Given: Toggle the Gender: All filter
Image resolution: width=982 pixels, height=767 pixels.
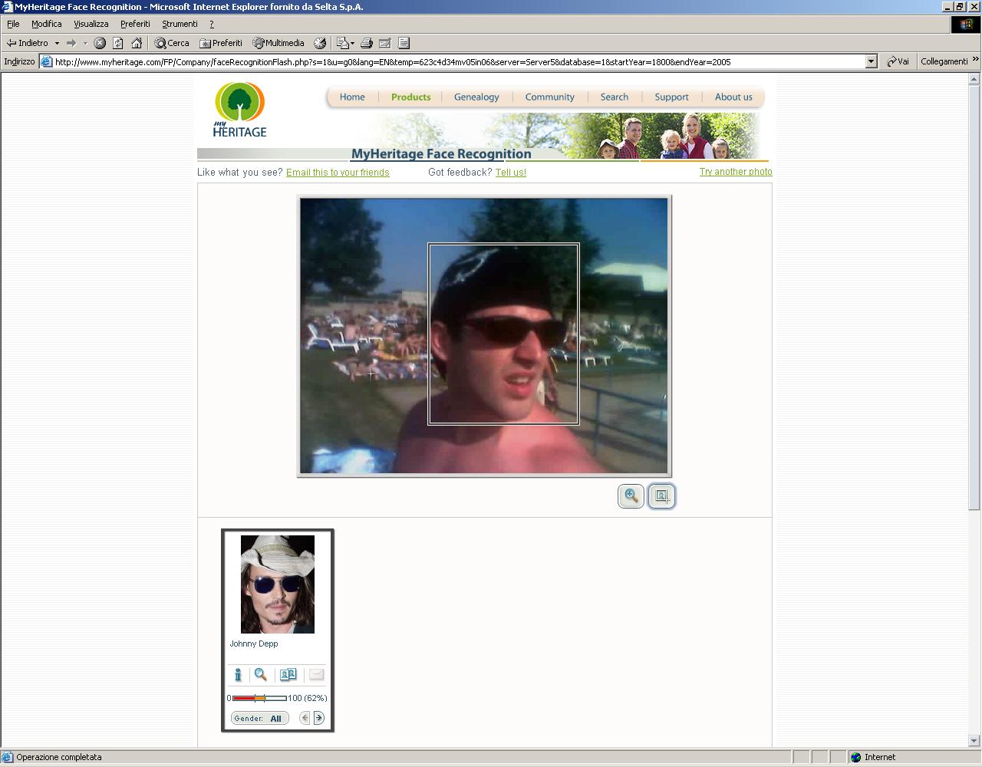Looking at the screenshot, I should tap(259, 719).
